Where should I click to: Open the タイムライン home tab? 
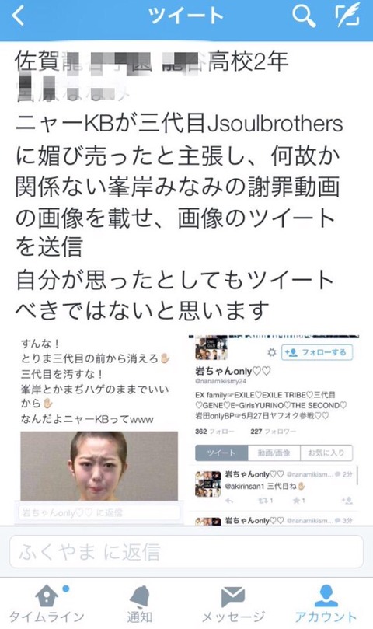pos(47,603)
